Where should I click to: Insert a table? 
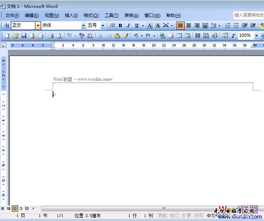(179, 36)
